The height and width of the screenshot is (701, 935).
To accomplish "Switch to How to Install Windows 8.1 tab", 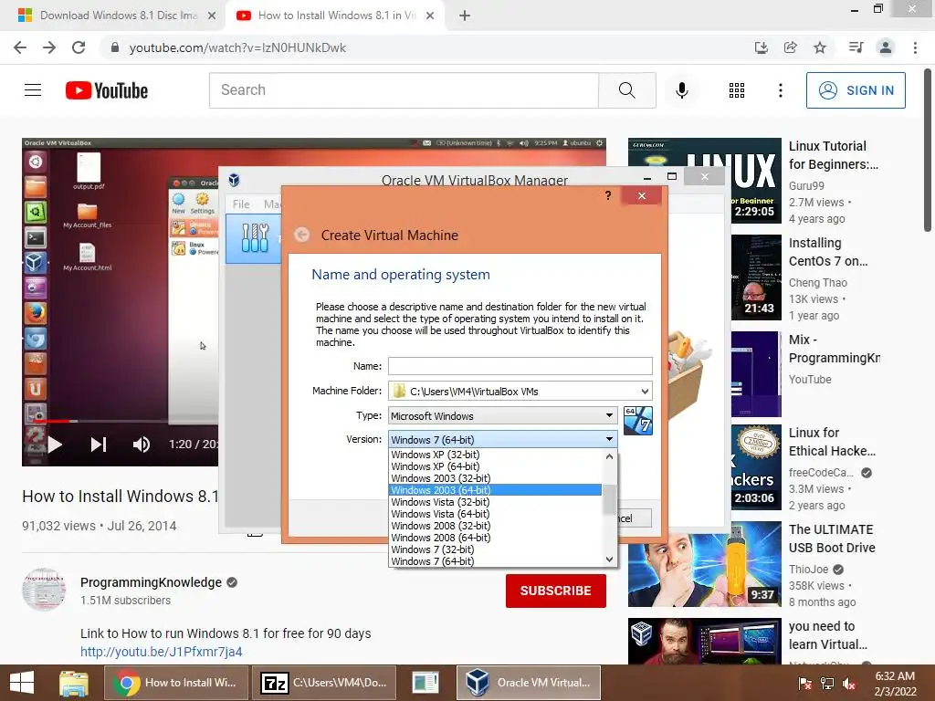I will [336, 16].
